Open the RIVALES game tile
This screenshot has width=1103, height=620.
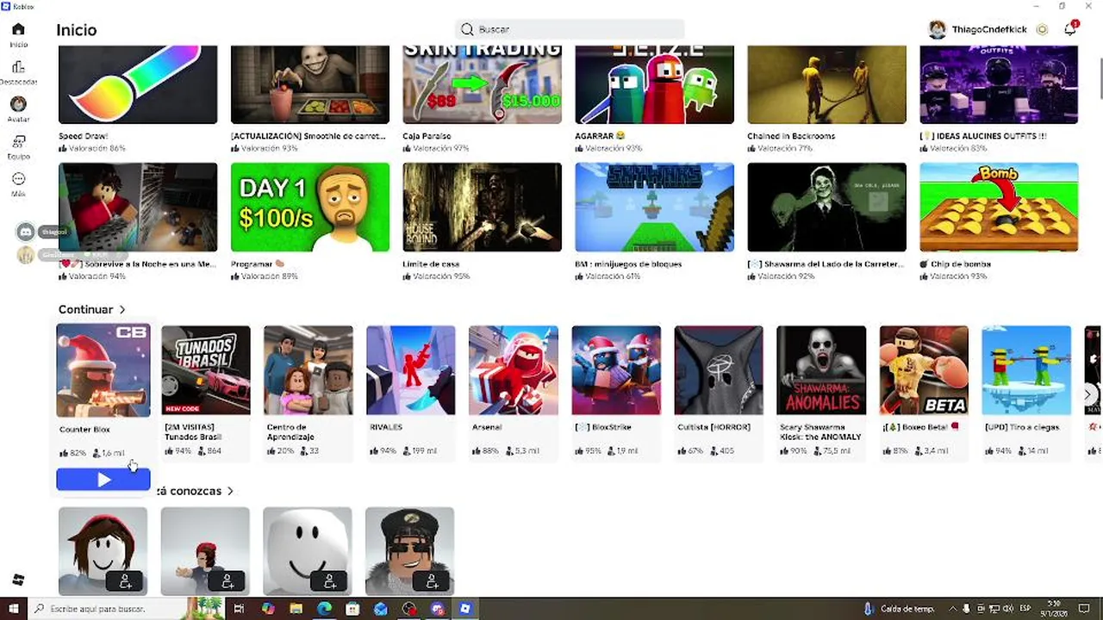[411, 370]
